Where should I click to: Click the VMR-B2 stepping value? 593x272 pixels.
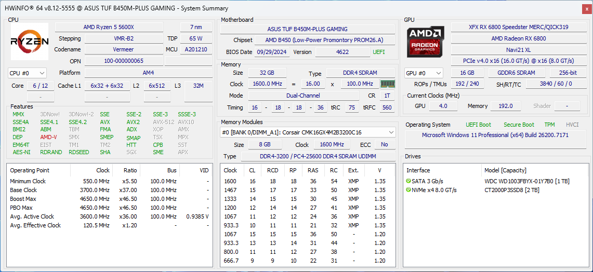(124, 38)
